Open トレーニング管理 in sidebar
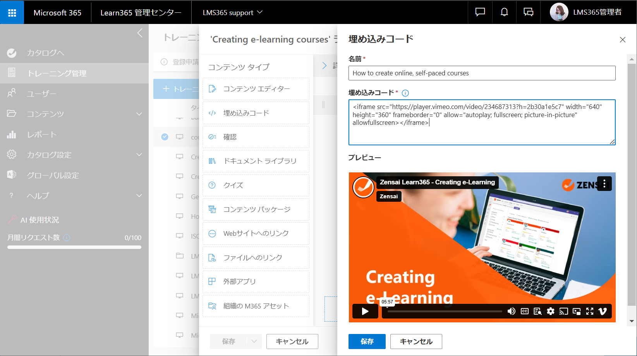 74,73
